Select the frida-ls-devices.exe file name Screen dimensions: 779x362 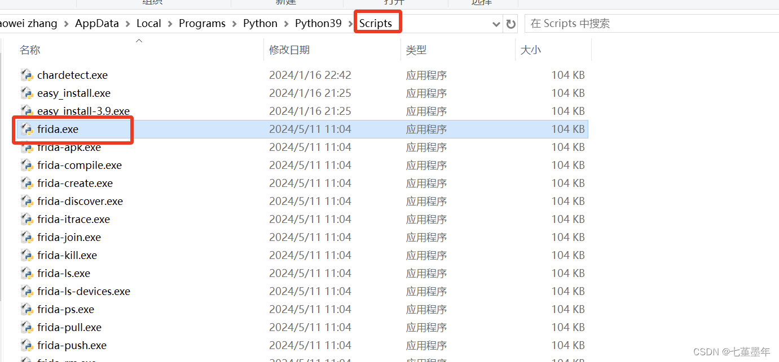point(83,291)
